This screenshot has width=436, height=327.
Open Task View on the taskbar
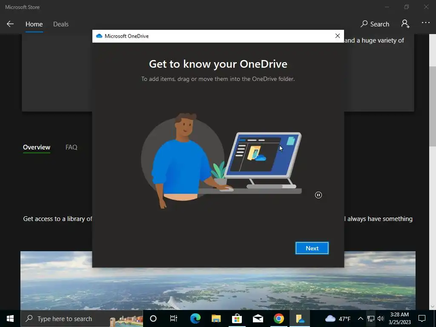(x=174, y=318)
